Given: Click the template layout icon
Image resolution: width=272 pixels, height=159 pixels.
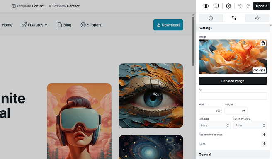Looking at the screenshot, I should 14,6.
